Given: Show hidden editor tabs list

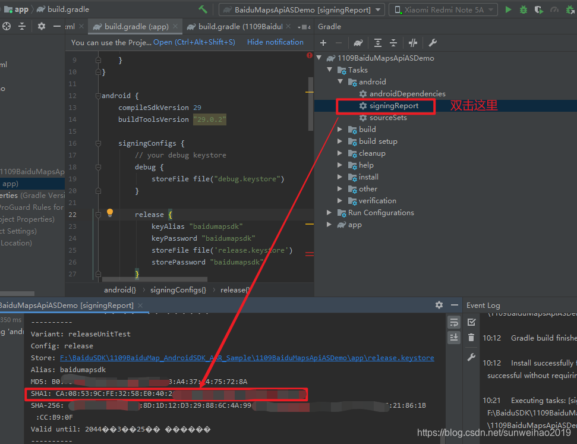Looking at the screenshot, I should coord(304,27).
